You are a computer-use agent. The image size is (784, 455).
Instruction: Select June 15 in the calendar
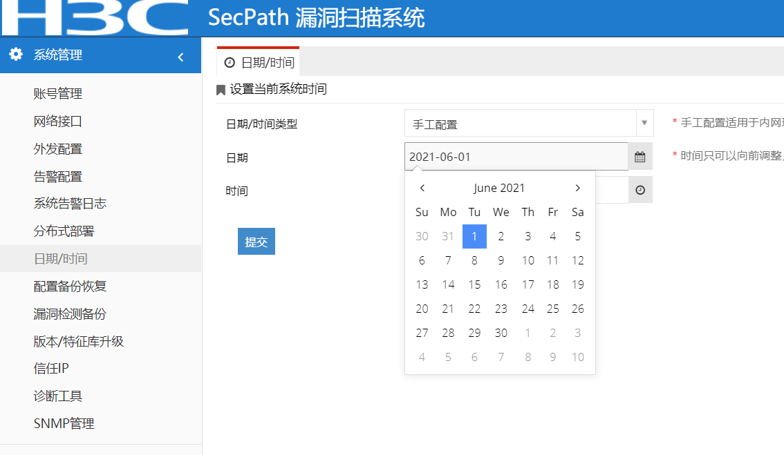coord(474,284)
